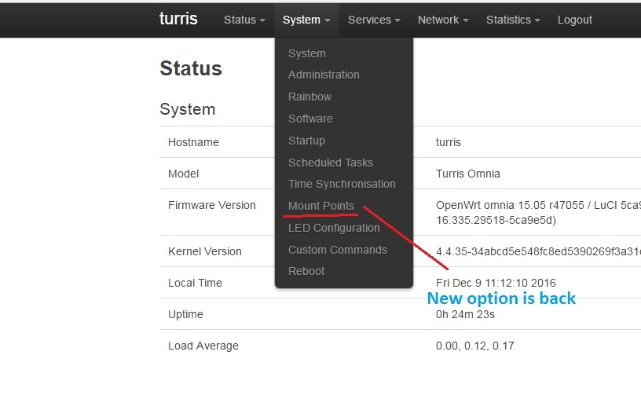
Task: Click the turris brand logo
Action: click(178, 19)
